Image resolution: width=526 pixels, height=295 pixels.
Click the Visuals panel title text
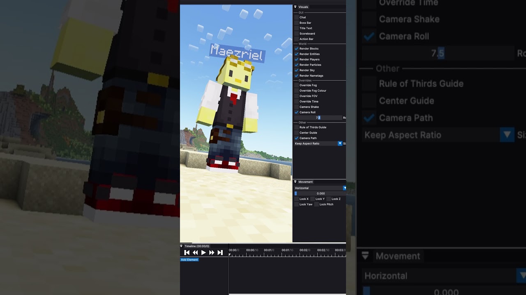coord(303,7)
